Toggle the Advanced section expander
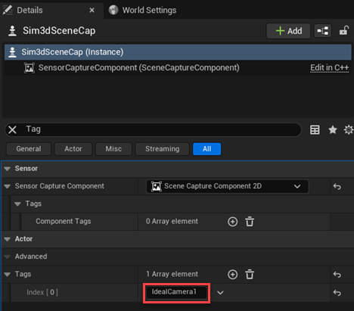 click(x=8, y=257)
